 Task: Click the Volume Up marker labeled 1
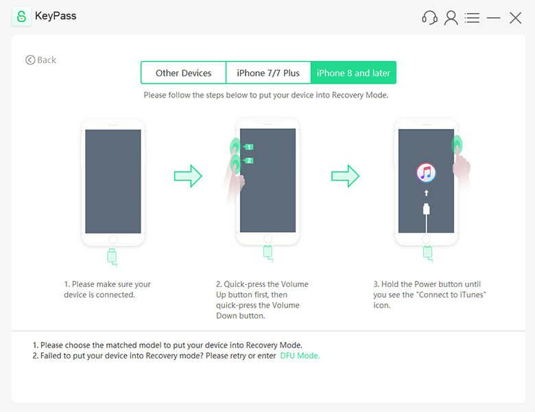point(248,147)
